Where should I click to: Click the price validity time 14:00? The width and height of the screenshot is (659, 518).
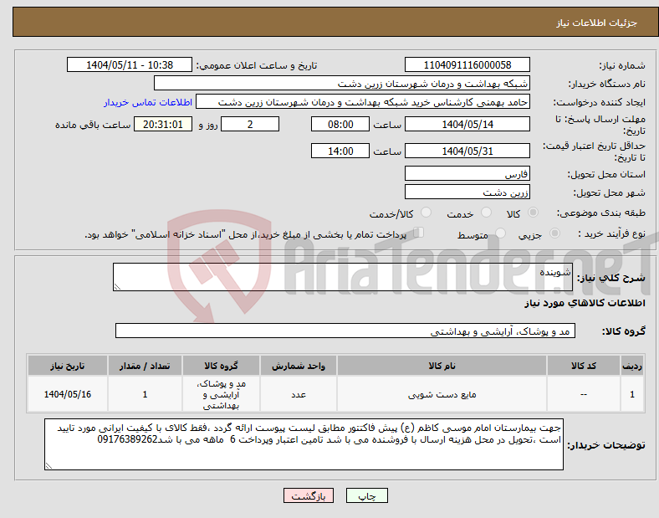tap(340, 151)
